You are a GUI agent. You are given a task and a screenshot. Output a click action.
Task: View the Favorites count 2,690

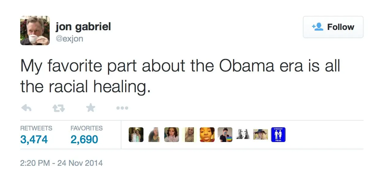click(x=84, y=139)
